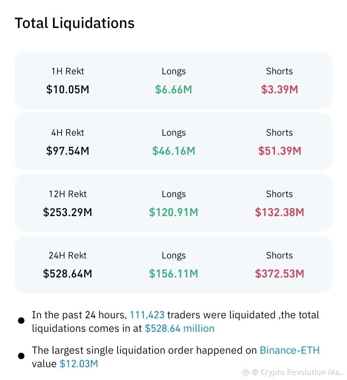
Task: Click the Binance logo watermark icon
Action: coord(245,372)
